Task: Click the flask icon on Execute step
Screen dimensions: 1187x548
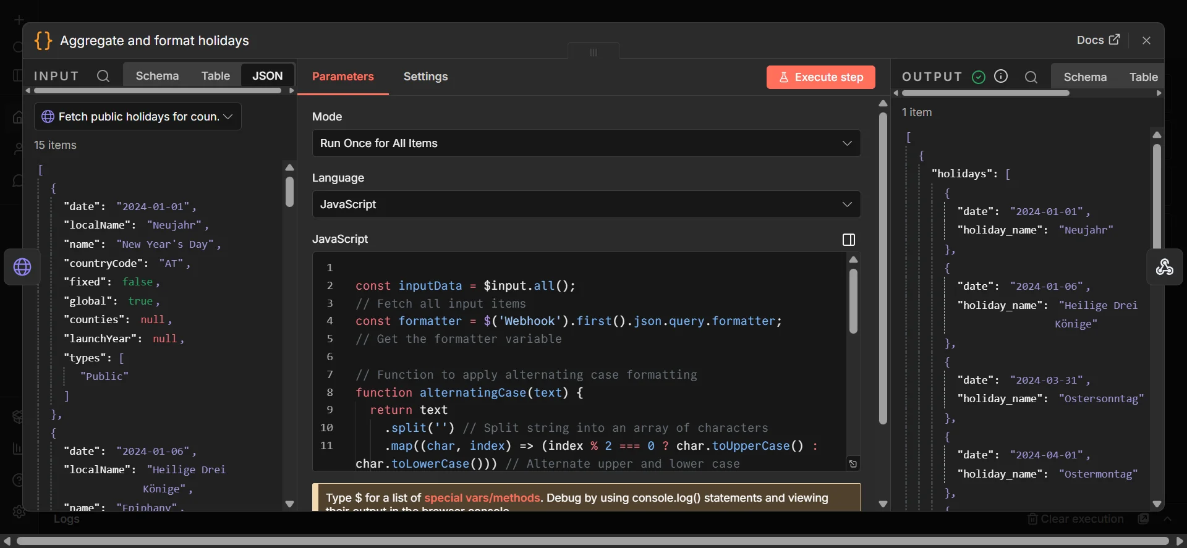Action: (x=784, y=77)
